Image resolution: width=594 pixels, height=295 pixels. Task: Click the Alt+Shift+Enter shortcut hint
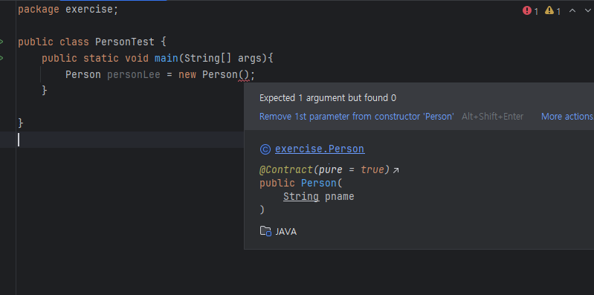[x=492, y=116]
